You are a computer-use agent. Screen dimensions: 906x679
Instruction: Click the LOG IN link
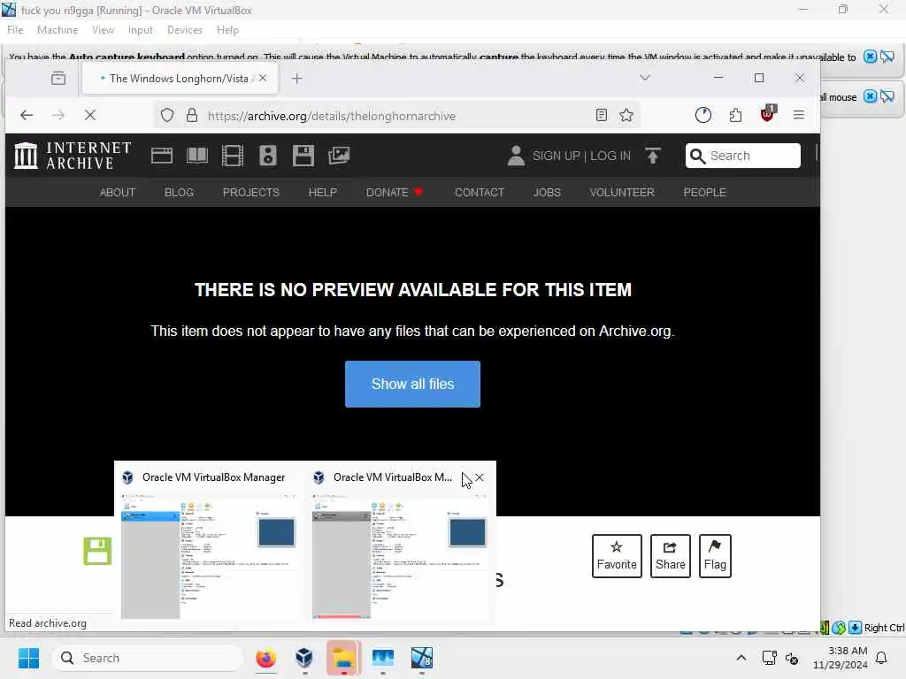pos(610,156)
